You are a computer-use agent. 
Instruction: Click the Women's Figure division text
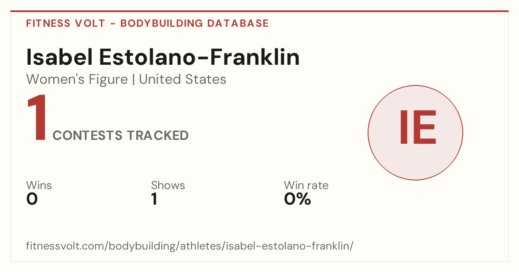click(x=77, y=79)
